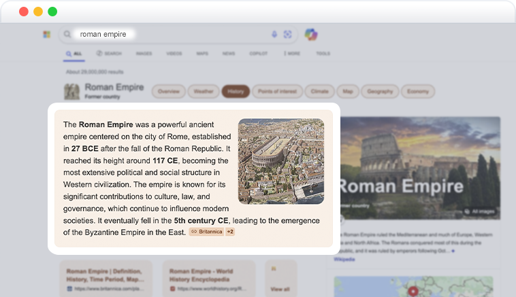Image resolution: width=516 pixels, height=297 pixels.
Task: Open the Colosseum Roman Empire banner image
Action: (420, 168)
